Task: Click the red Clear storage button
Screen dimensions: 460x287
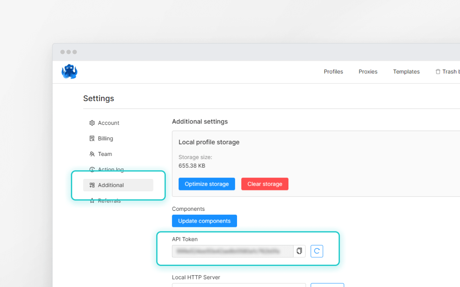Action: [x=265, y=184]
